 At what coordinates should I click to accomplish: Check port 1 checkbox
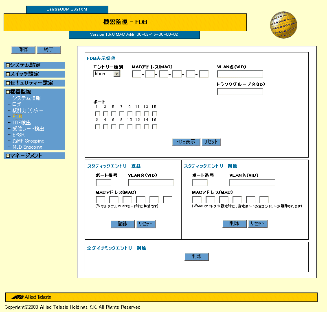tap(97, 114)
